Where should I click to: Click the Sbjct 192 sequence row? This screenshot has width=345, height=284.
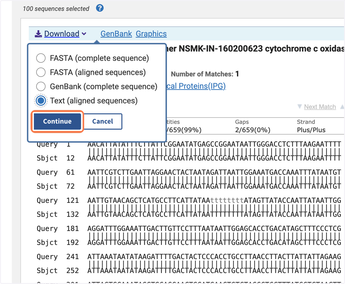click(x=189, y=243)
